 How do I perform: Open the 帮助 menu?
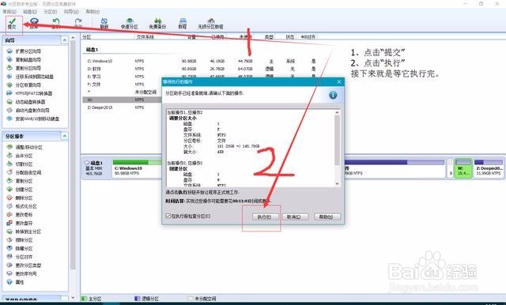tap(93, 12)
